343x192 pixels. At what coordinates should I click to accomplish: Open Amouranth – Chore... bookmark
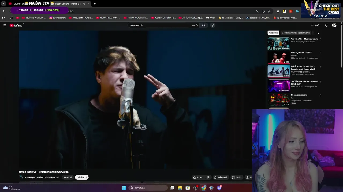tap(80, 18)
